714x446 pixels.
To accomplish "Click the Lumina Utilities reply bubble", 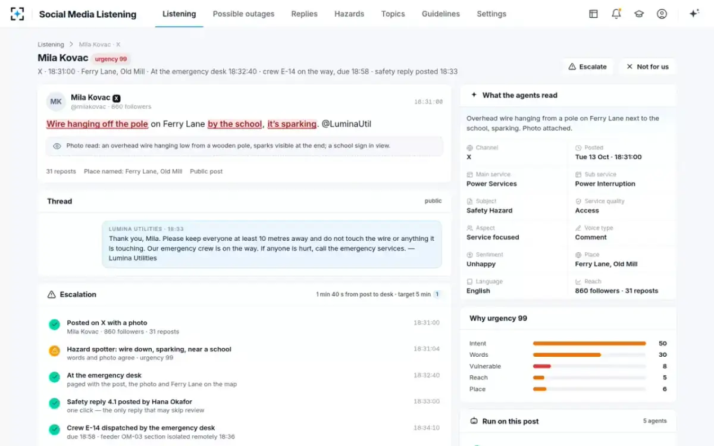I will click(x=272, y=244).
